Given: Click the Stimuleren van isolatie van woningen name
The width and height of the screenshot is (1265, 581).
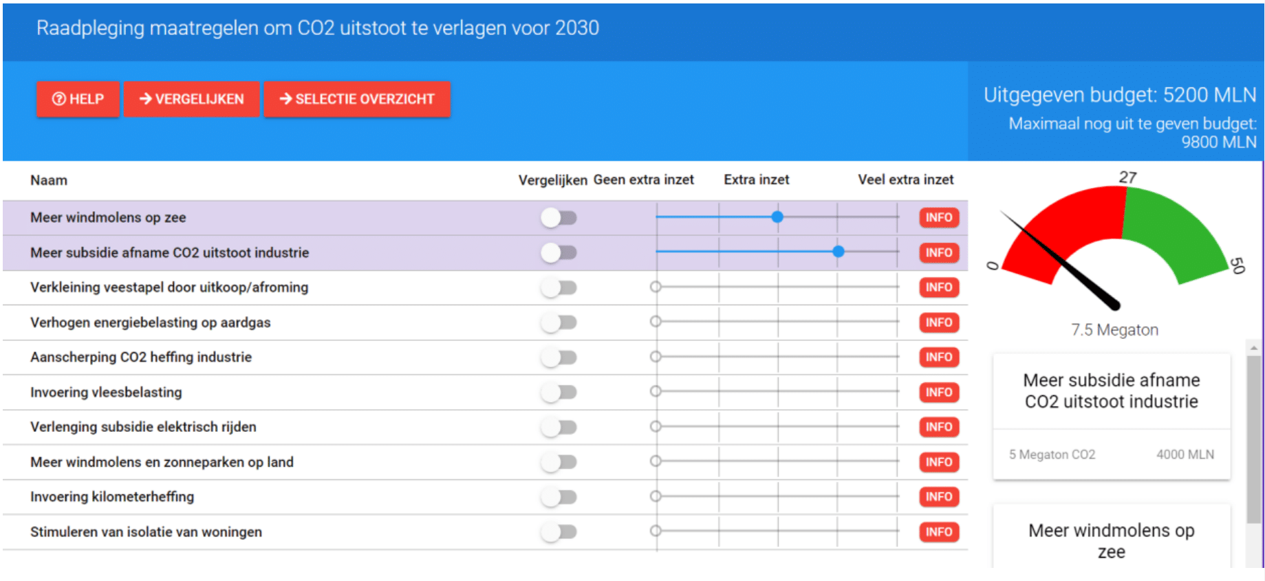Looking at the screenshot, I should click(146, 532).
